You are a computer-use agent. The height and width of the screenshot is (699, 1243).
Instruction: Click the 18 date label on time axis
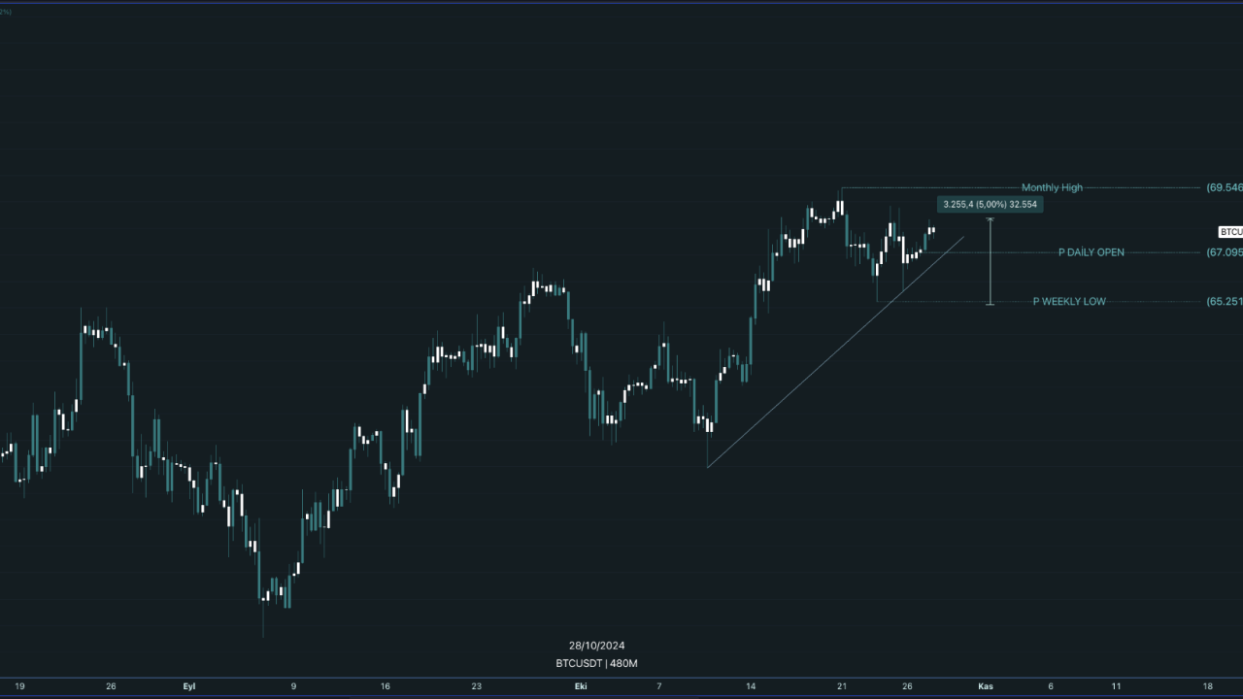point(1207,686)
